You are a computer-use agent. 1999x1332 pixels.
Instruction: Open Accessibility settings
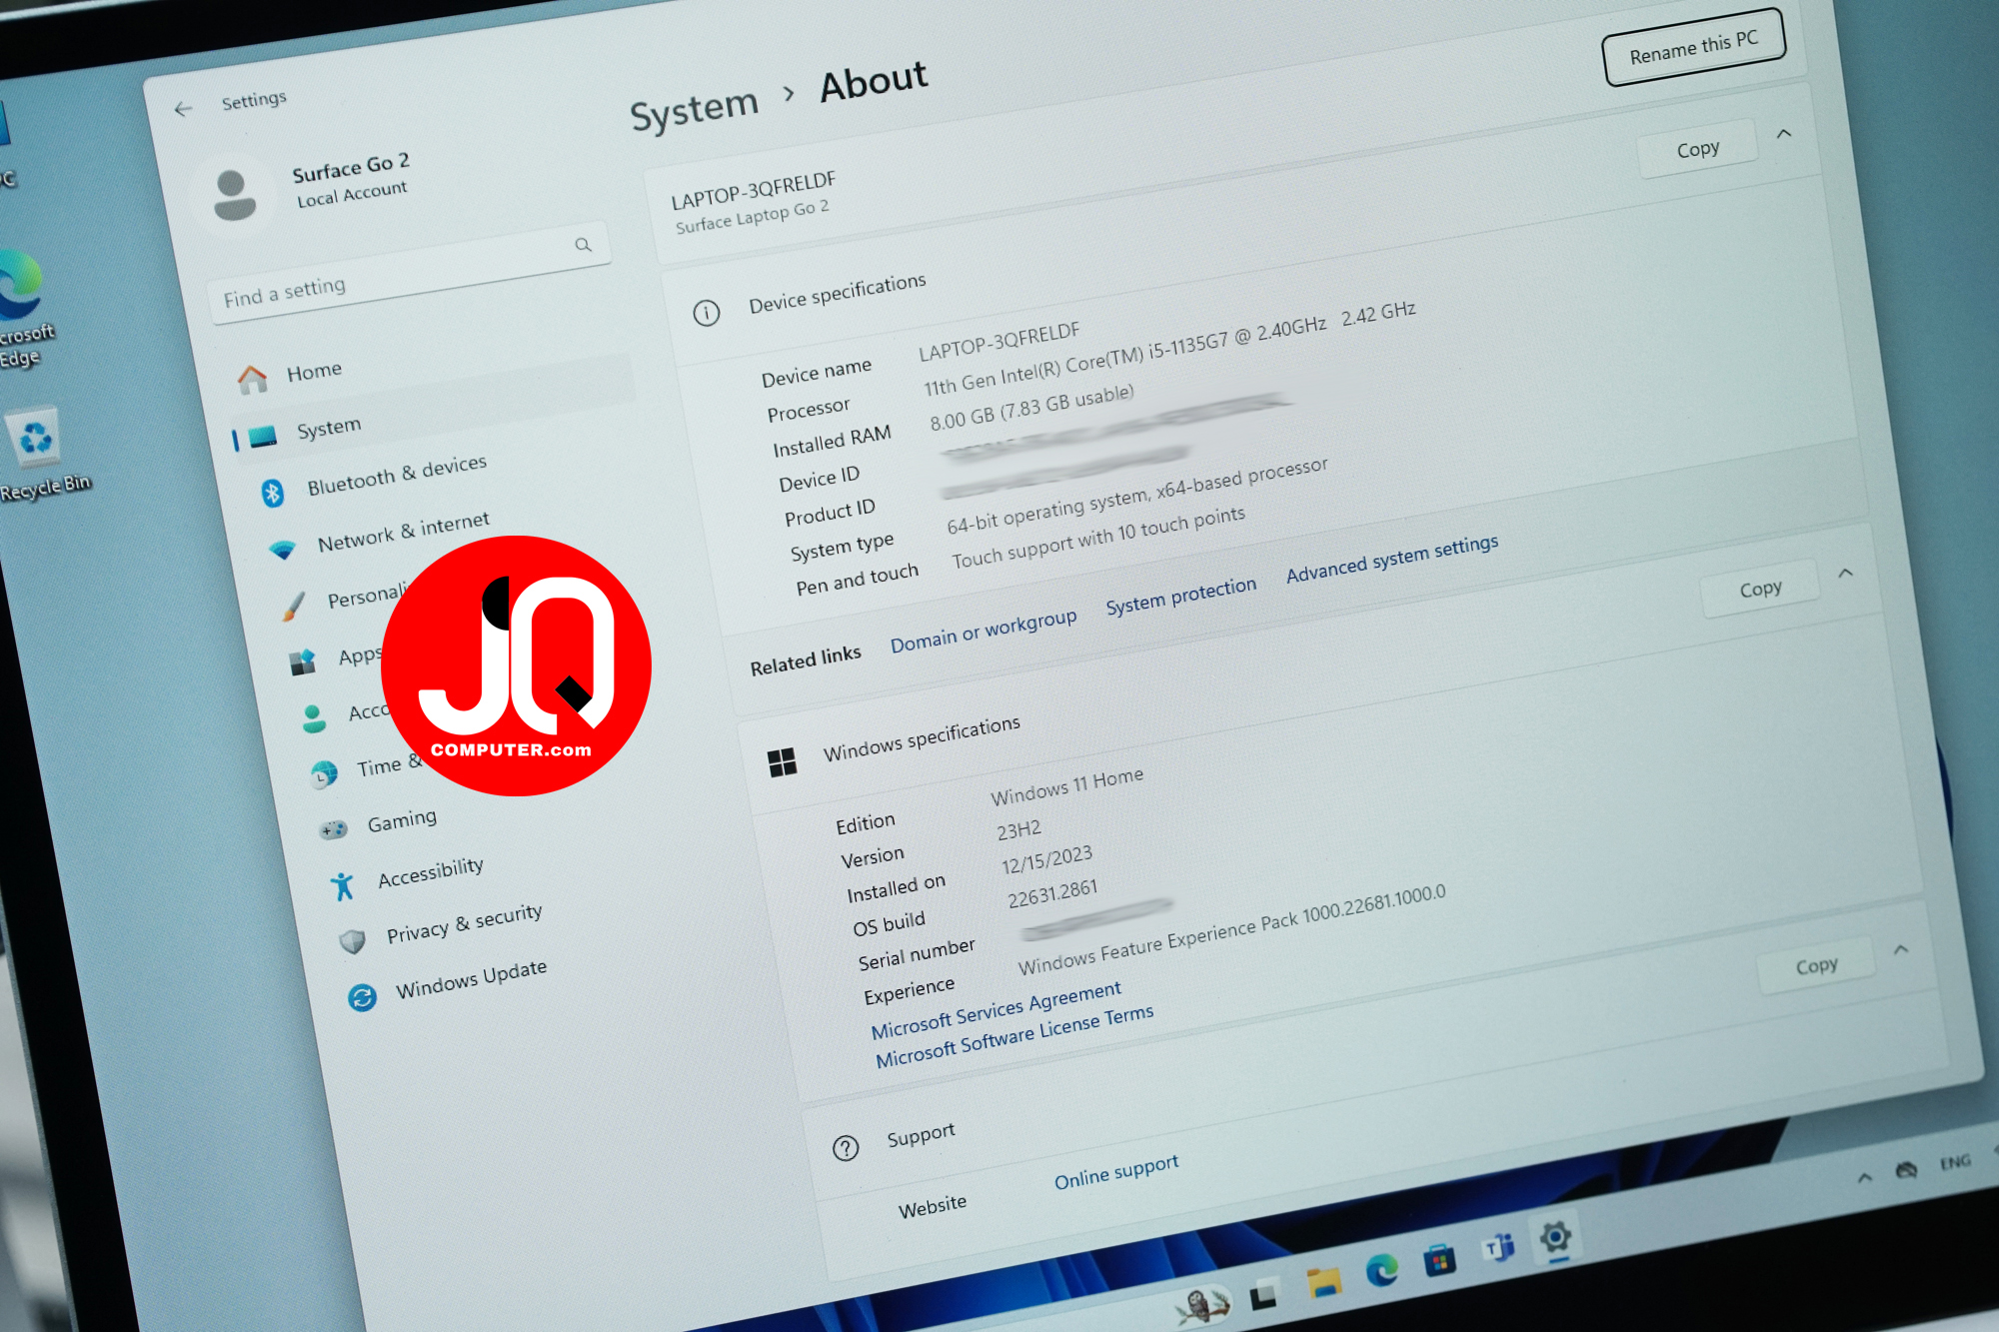click(430, 871)
